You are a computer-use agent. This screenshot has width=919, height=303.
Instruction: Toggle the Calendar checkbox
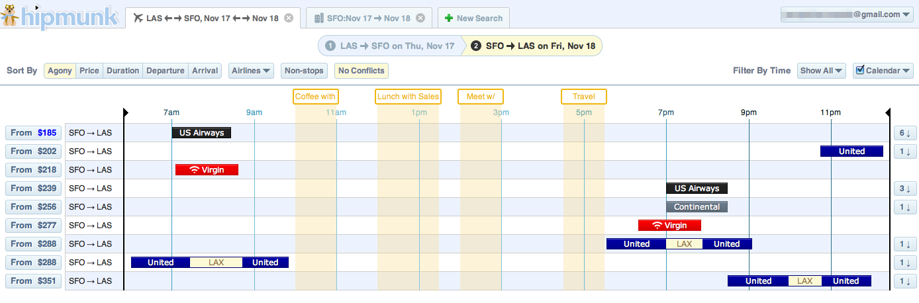[x=861, y=70]
